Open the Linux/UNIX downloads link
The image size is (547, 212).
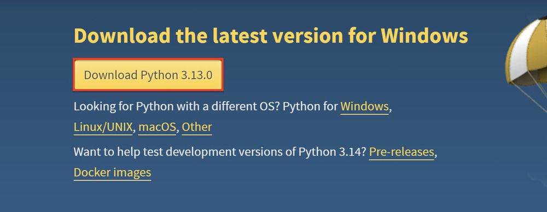point(103,127)
